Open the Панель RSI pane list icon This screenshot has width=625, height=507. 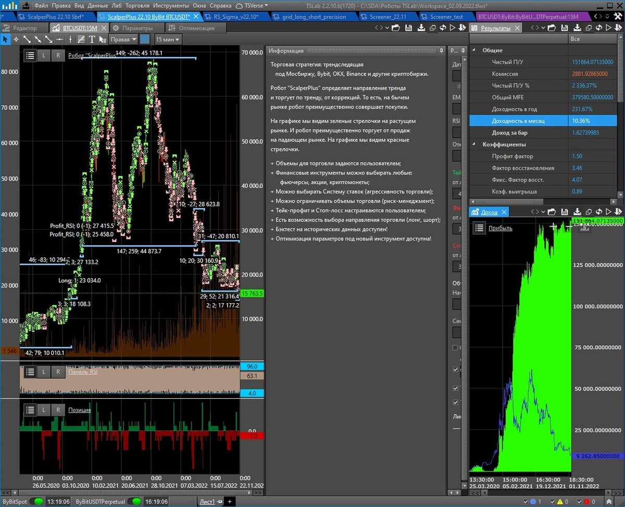[x=30, y=372]
